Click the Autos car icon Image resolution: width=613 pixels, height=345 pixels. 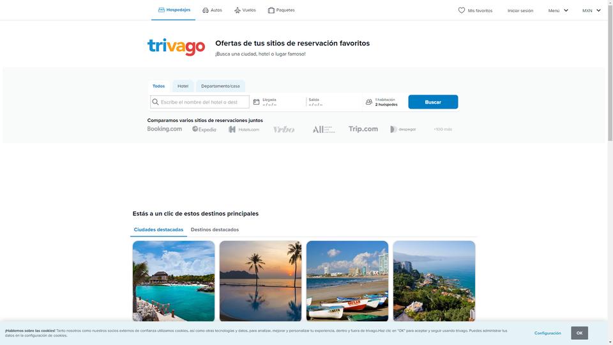pyautogui.click(x=205, y=10)
